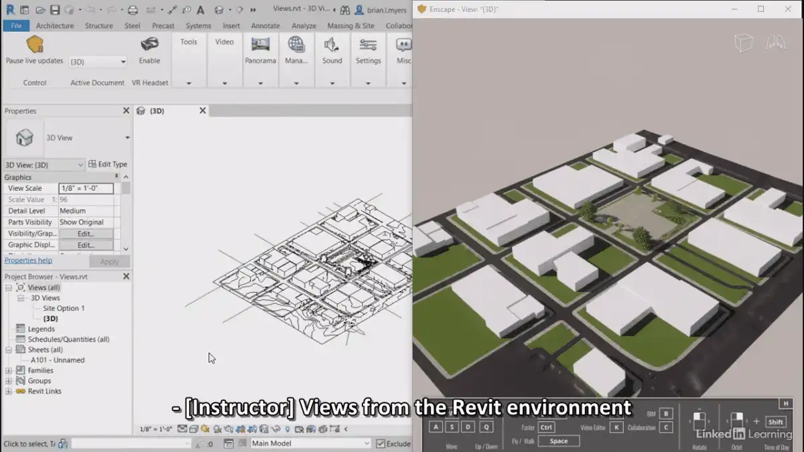Close the {3D} view tab

pyautogui.click(x=203, y=111)
